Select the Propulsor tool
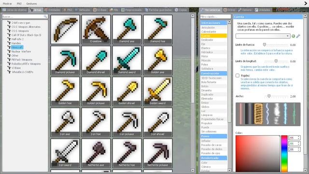309x174 pixels. tap(213, 123)
